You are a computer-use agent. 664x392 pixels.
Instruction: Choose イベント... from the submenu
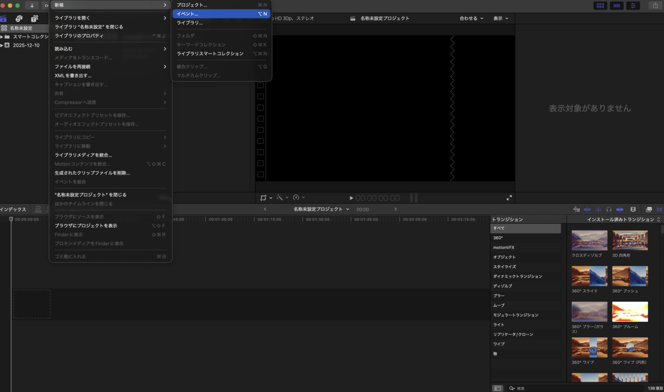221,14
